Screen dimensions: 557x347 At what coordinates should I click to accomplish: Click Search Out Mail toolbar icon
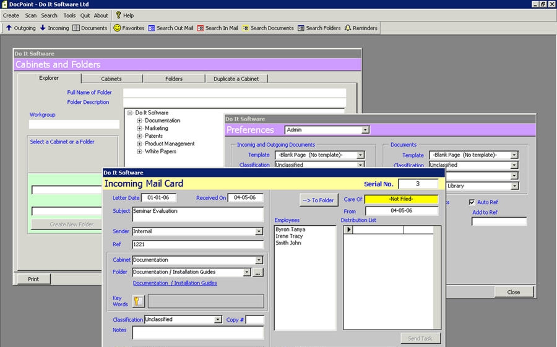pyautogui.click(x=152, y=28)
